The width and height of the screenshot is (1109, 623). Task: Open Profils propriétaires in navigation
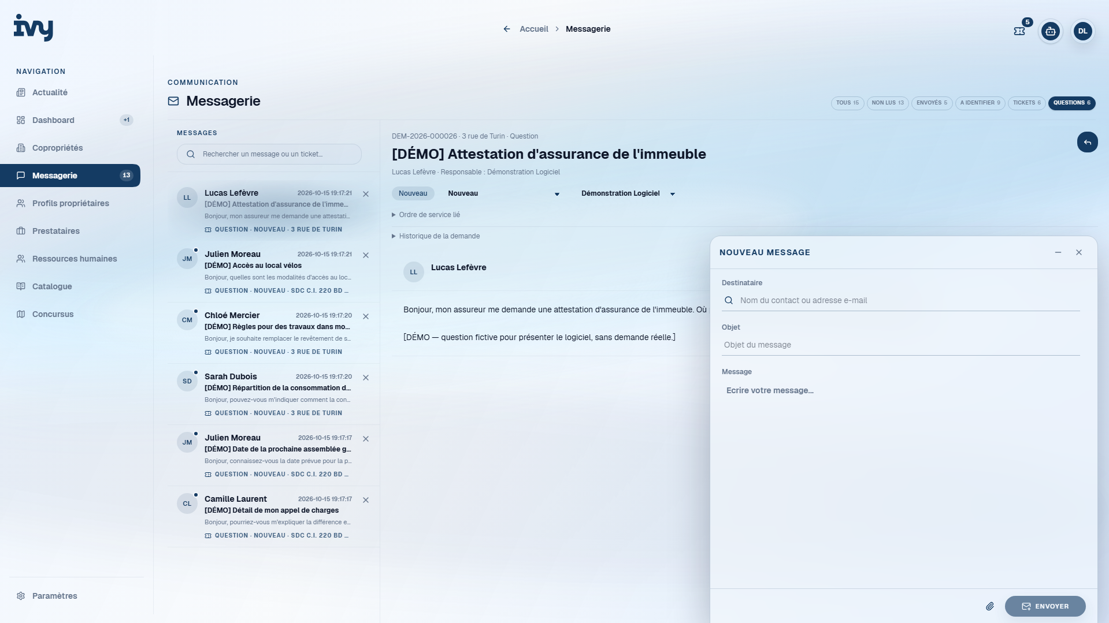click(70, 203)
